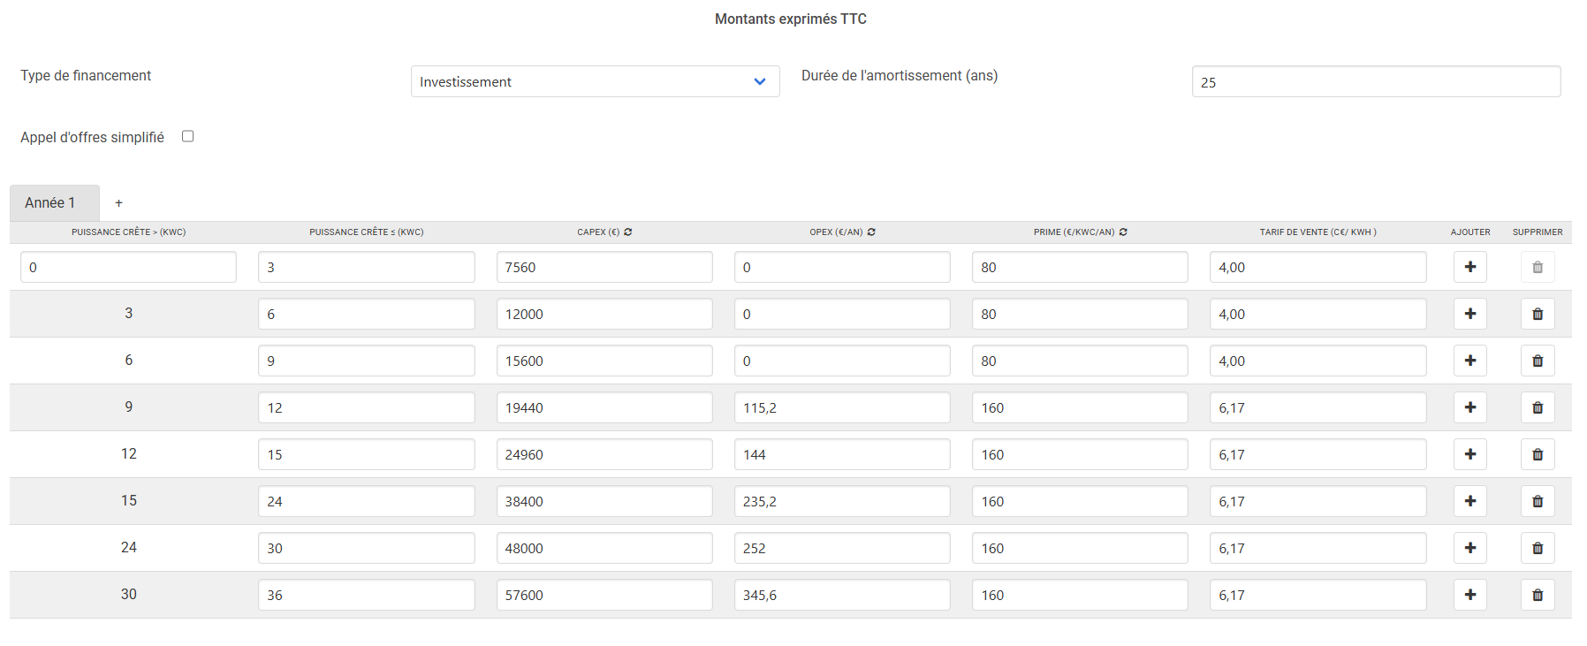Click the Durée de l'amortissement input field
Image resolution: width=1587 pixels, height=646 pixels.
tap(1375, 81)
